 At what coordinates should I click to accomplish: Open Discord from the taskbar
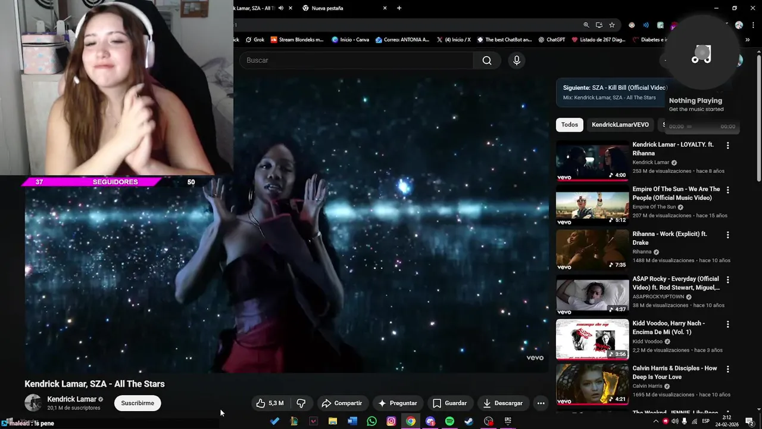point(430,421)
